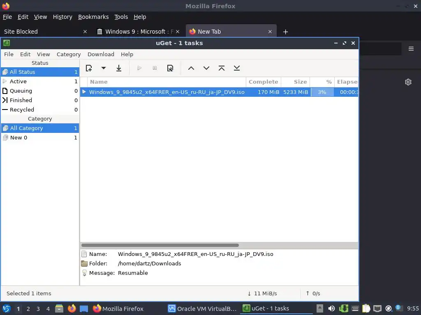Open Firefox Tools menu
421x315 pixels.
[x=121, y=17]
